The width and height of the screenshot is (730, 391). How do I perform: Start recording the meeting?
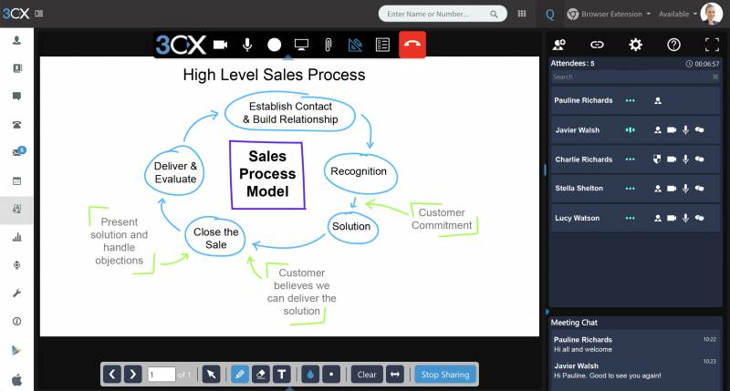274,44
